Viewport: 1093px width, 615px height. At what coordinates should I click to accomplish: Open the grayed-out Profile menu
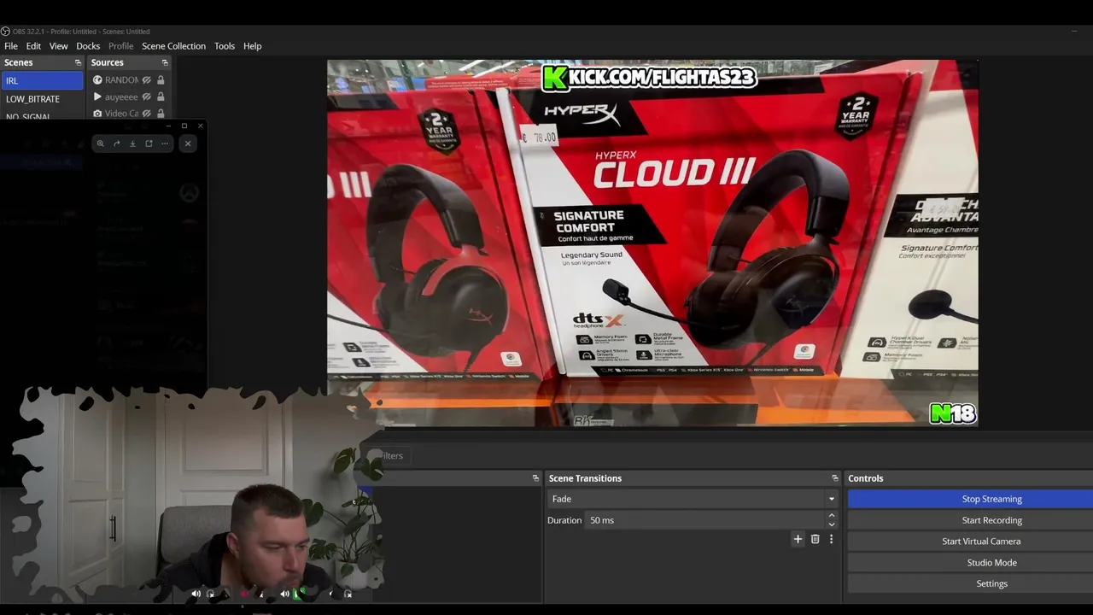click(x=120, y=46)
